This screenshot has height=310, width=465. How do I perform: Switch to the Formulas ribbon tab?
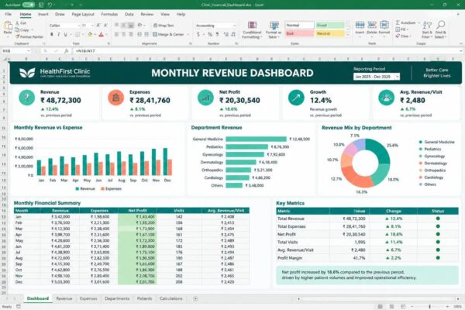click(x=109, y=14)
